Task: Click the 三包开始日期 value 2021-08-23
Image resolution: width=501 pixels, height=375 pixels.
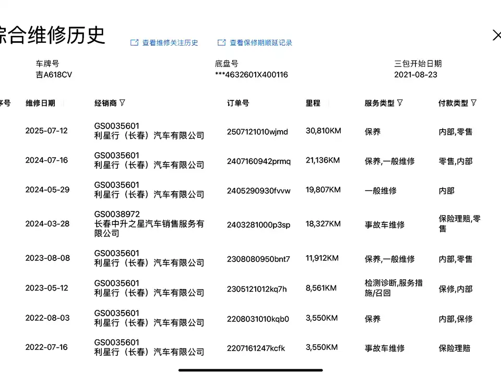Action: pyautogui.click(x=415, y=74)
